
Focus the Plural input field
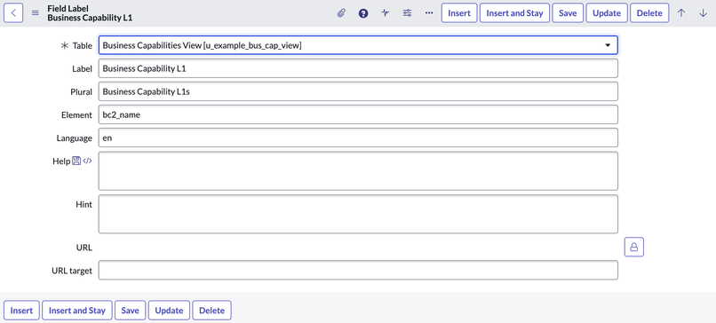(x=358, y=91)
